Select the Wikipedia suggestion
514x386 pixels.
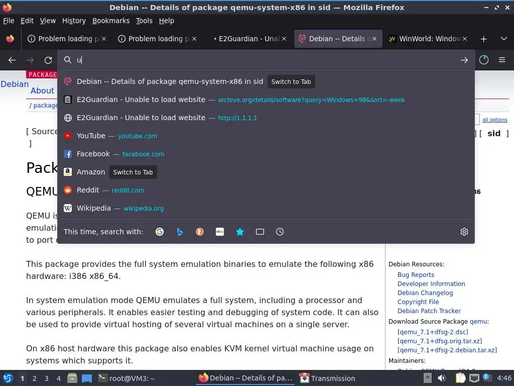pos(266,208)
